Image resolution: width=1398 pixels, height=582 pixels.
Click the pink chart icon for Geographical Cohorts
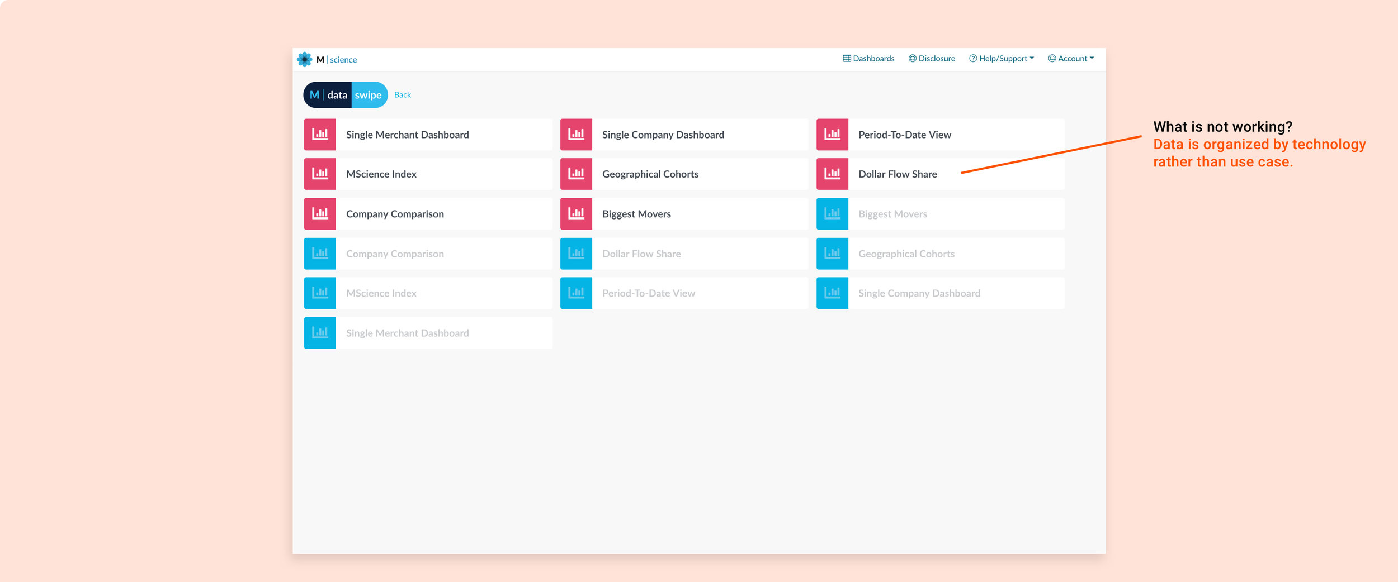576,174
